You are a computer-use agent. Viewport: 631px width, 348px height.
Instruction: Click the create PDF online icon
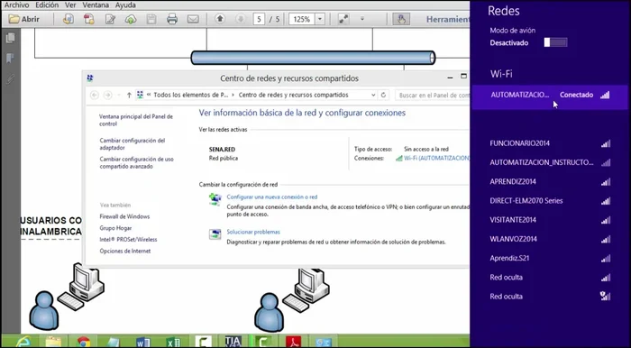(x=69, y=19)
